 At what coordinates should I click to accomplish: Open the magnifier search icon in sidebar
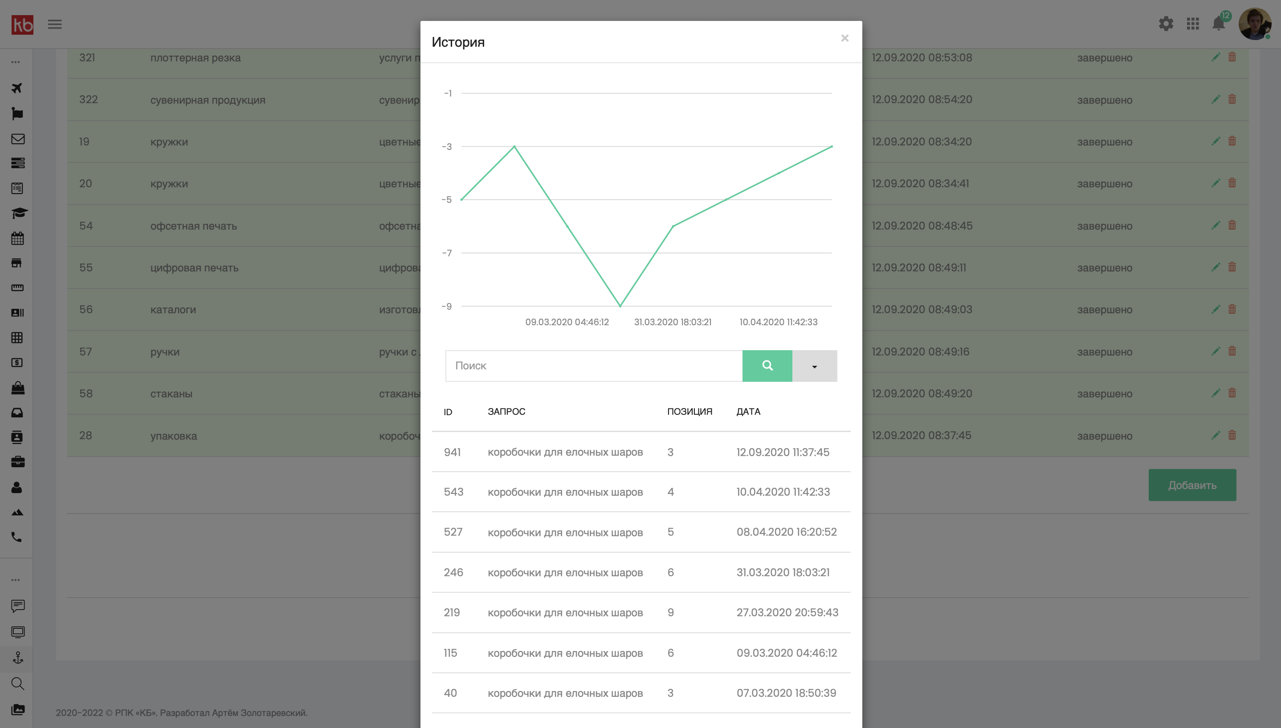tap(17, 684)
